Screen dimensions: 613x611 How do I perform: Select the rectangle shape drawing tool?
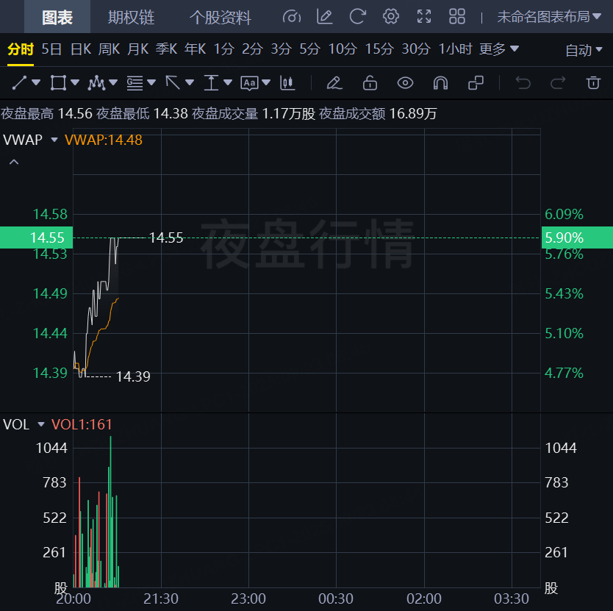(58, 83)
